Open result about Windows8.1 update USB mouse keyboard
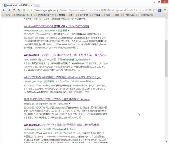Viewport: 169px width, 144px height. [x=66, y=55]
